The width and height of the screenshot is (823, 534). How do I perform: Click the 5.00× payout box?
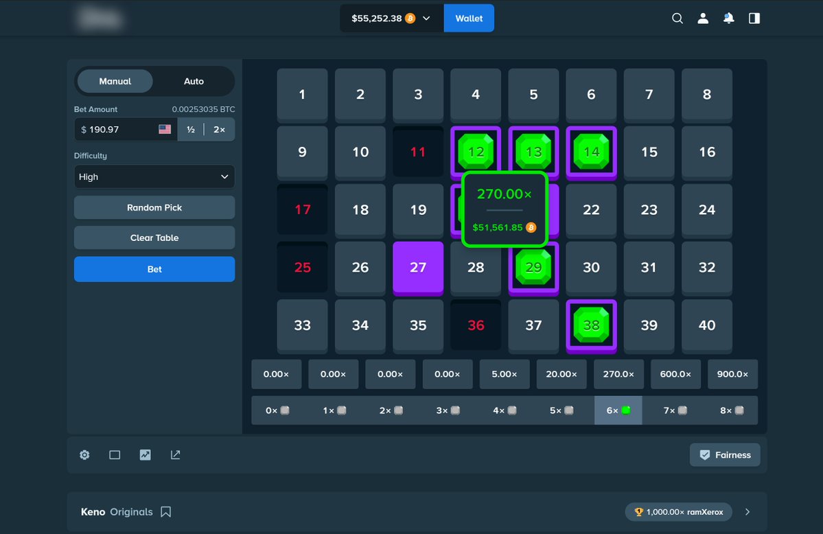(x=505, y=374)
